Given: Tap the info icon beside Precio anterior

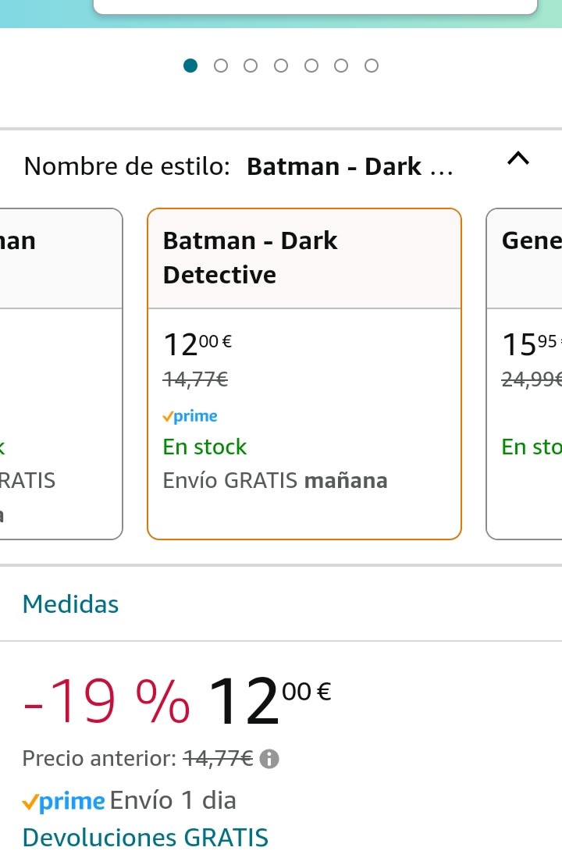Looking at the screenshot, I should [269, 759].
